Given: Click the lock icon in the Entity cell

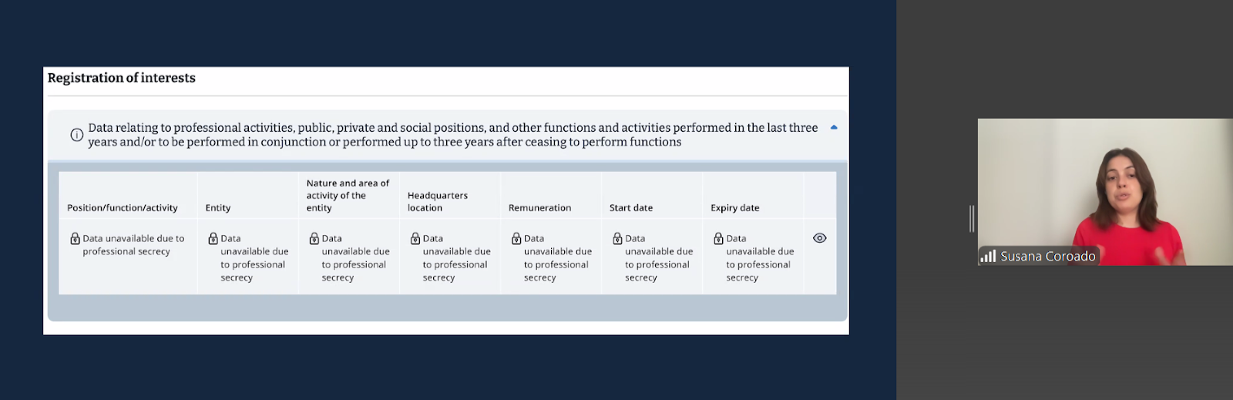Looking at the screenshot, I should 213,239.
